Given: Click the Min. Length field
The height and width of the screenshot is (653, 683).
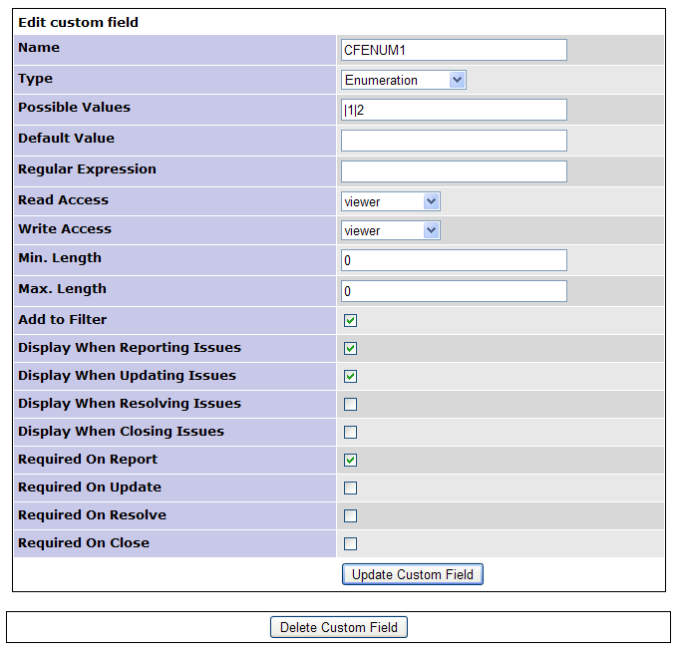Looking at the screenshot, I should coord(454,260).
